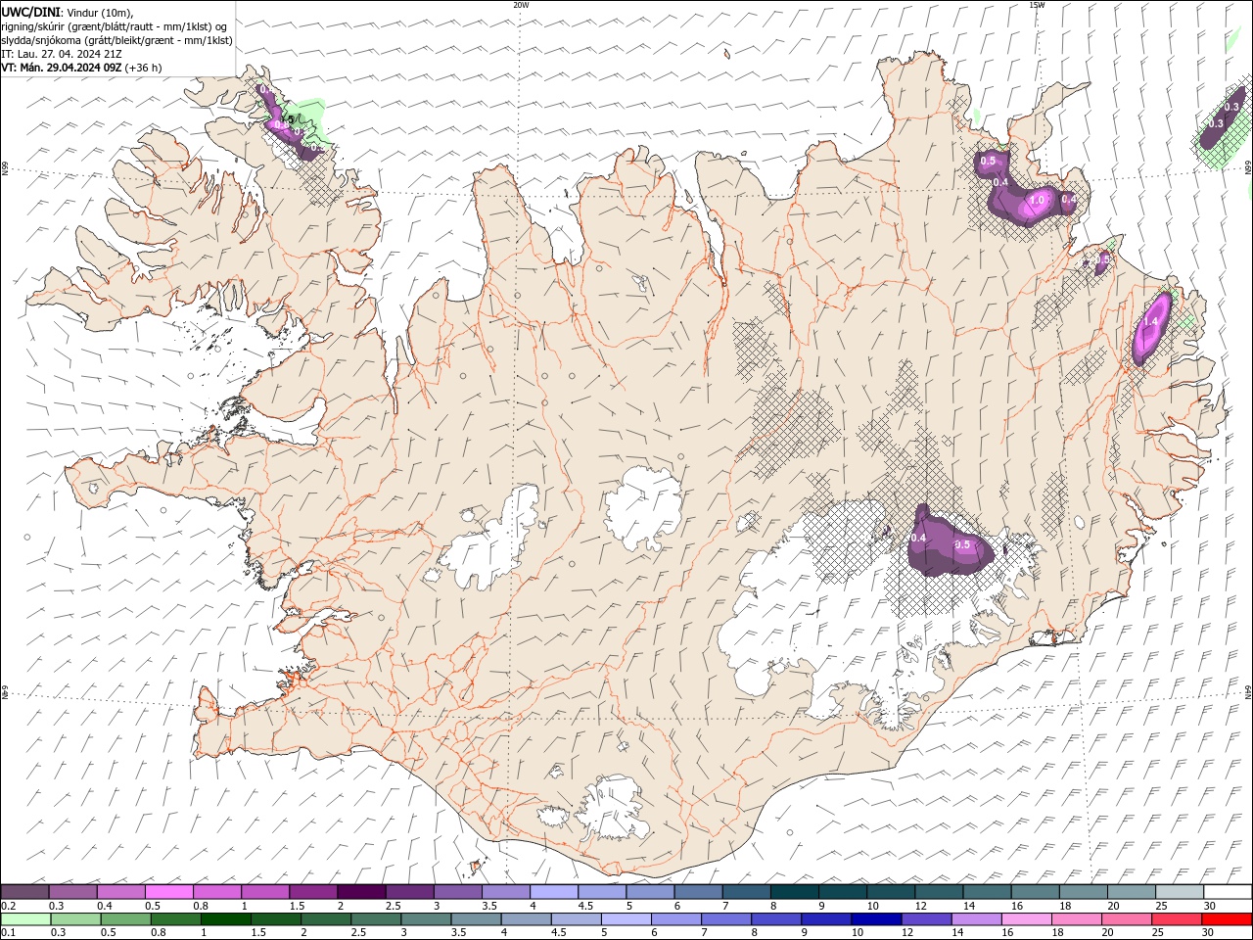The image size is (1253, 940).
Task: Select the 8 blue rain legend swatch in the bottom row
Action: [x=776, y=919]
